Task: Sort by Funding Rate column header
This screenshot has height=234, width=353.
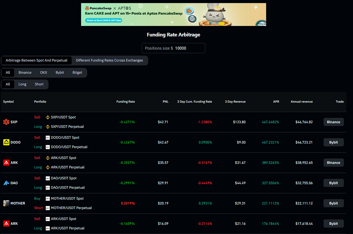Action: click(126, 102)
